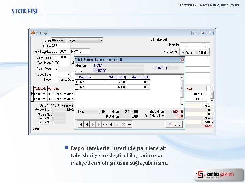Open the Fiş Türü dropdown

tap(101, 40)
